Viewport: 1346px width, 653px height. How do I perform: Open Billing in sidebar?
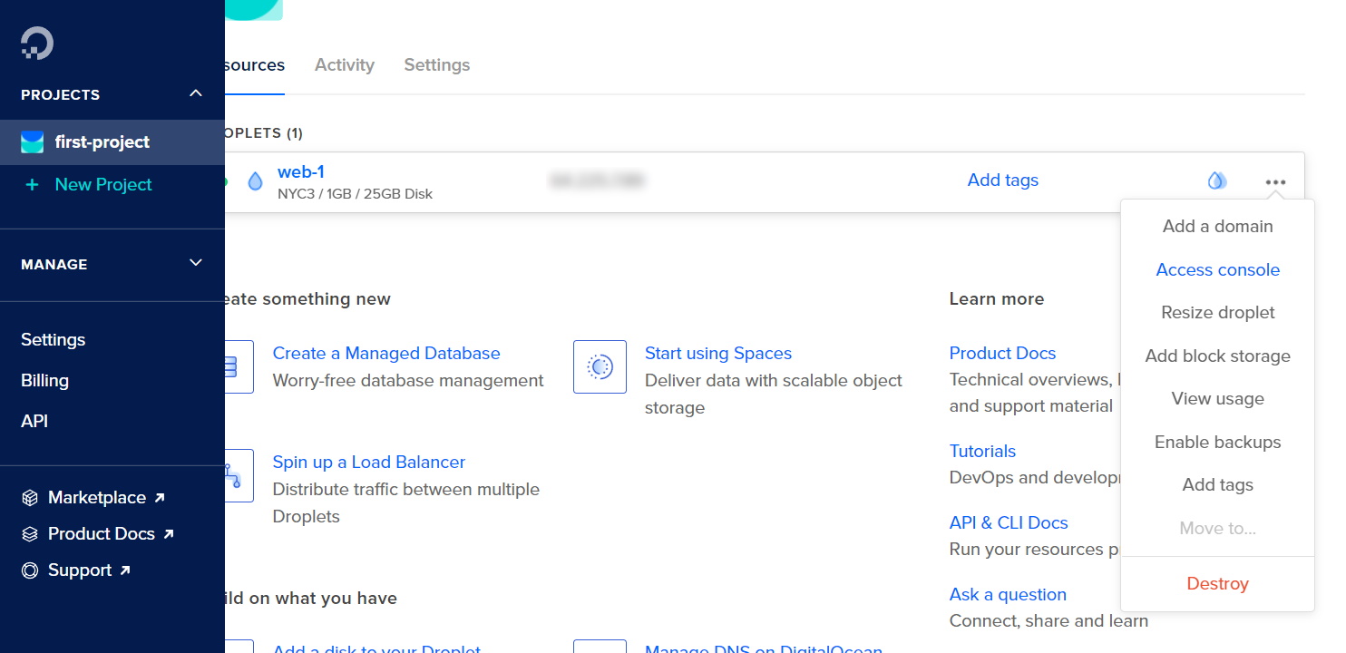(44, 380)
